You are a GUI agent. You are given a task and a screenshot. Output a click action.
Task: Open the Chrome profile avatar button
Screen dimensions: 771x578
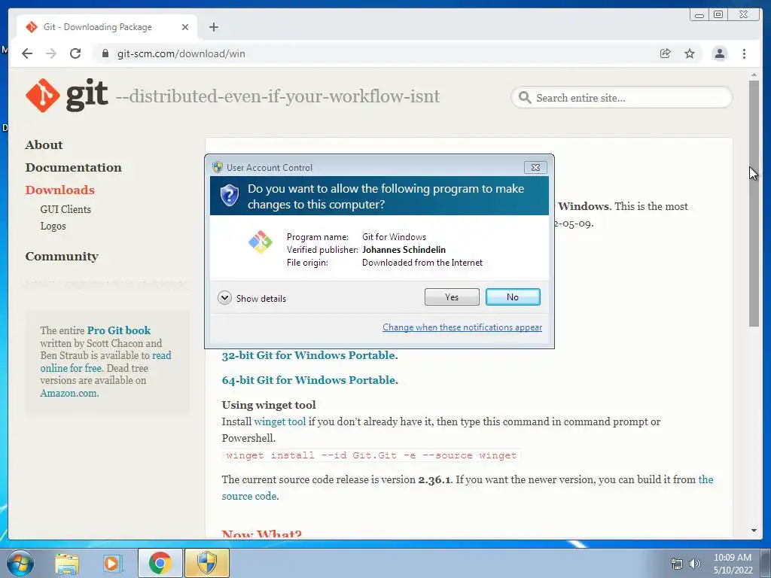[x=719, y=53]
